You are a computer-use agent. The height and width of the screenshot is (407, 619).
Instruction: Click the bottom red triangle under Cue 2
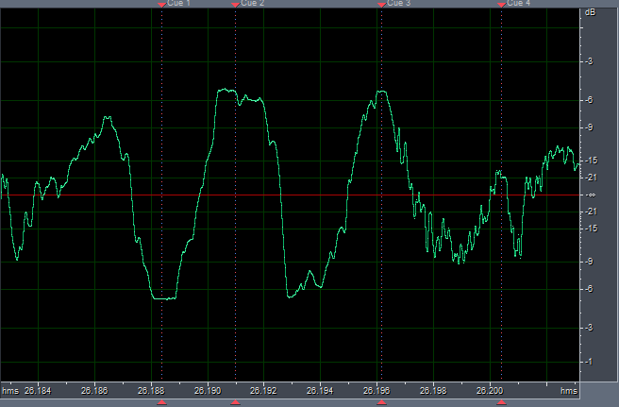235,402
